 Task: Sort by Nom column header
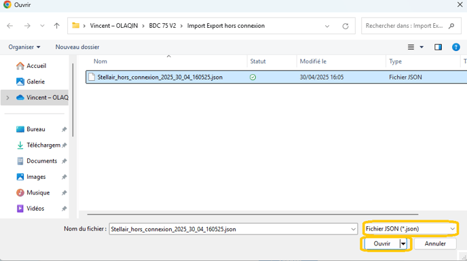[x=100, y=61]
